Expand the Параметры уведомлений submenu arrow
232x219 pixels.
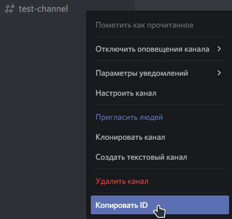click(219, 73)
